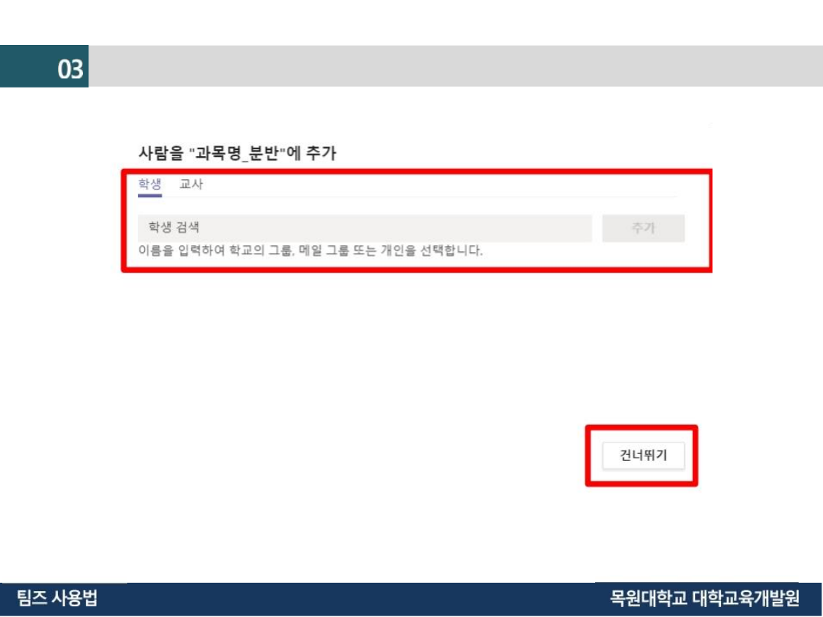This screenshot has height=617, width=823.
Task: Click the gray header bar beside 03
Action: (x=456, y=66)
